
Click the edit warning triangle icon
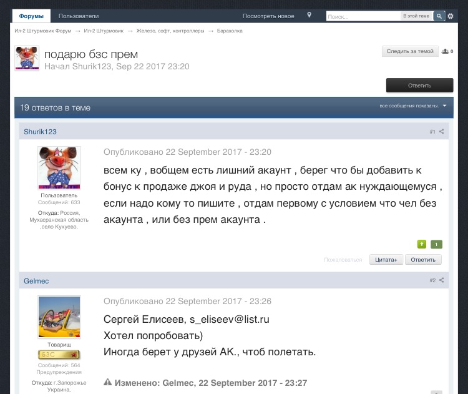[x=107, y=382]
